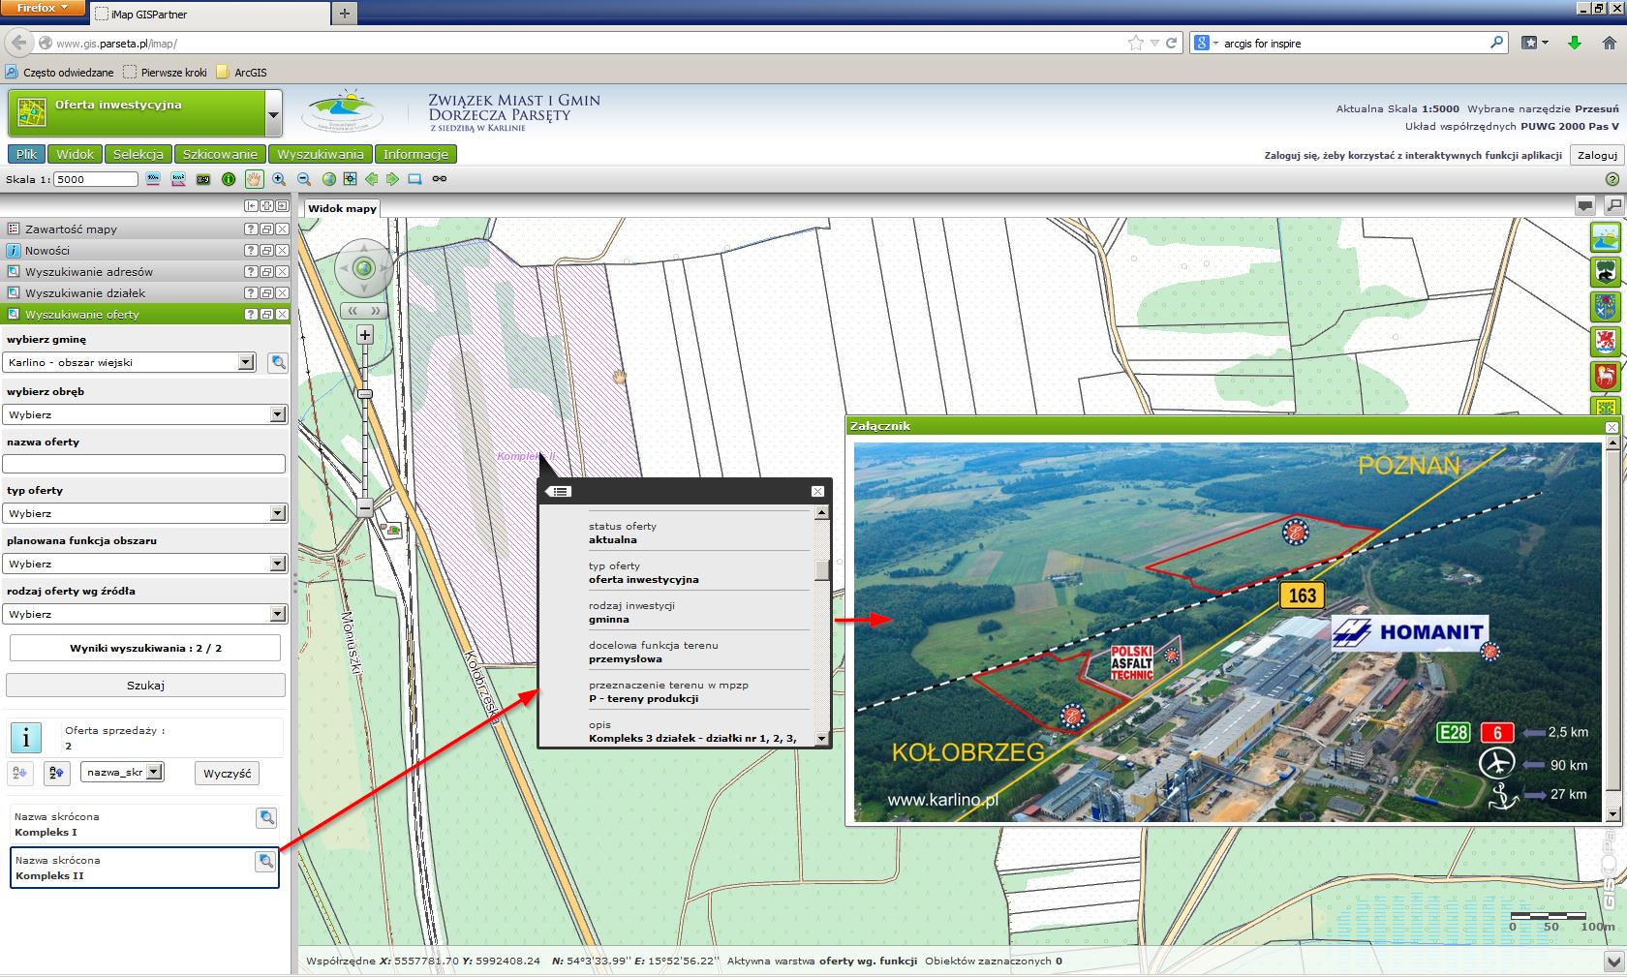The width and height of the screenshot is (1627, 977).
Task: Close the Wyszukiwanie adresów panel
Action: pos(282,272)
